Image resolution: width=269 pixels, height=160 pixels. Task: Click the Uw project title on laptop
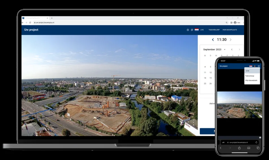point(31,30)
